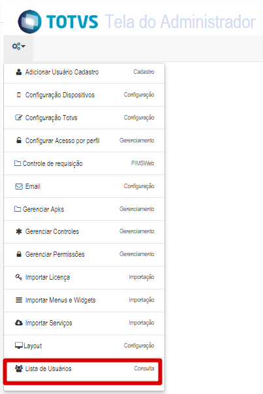Click the Tela do Administrador title
The height and width of the screenshot is (394, 263).
tap(180, 22)
